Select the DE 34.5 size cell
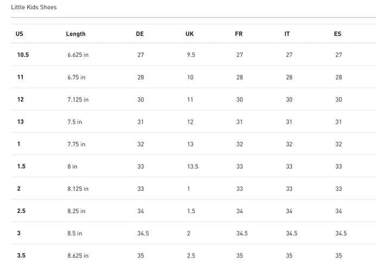The width and height of the screenshot is (376, 271). click(x=143, y=233)
